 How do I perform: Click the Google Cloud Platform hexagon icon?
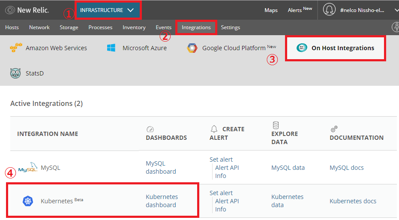coord(192,48)
